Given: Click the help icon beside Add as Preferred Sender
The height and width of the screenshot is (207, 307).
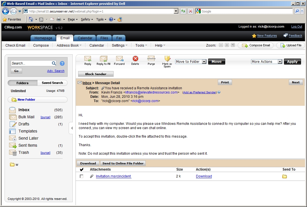Looking at the screenshot, I should pos(219,92).
